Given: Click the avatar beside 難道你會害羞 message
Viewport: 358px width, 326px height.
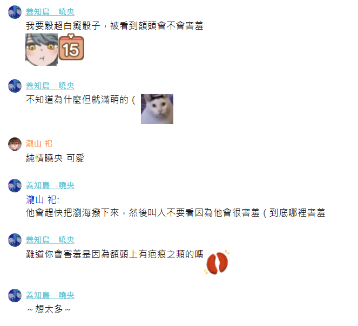Looking at the screenshot, I should (15, 240).
